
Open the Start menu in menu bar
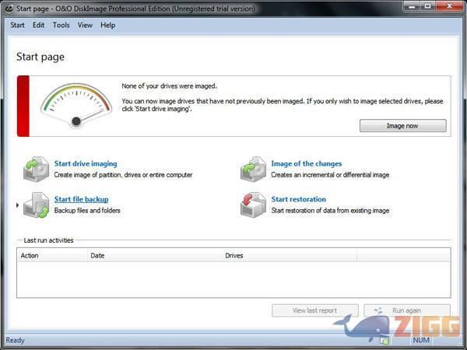17,26
